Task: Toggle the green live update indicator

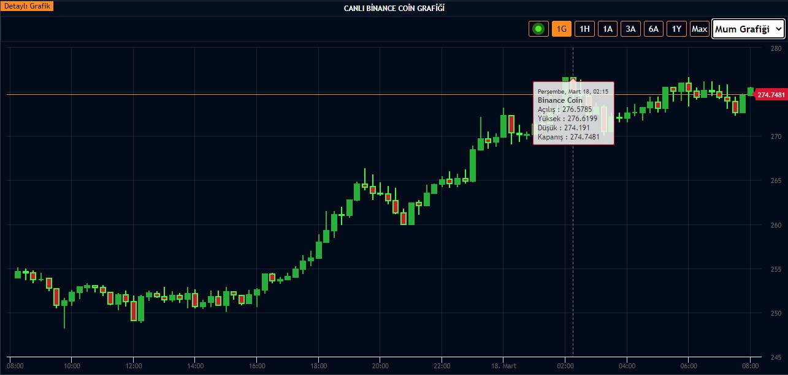Action: pos(538,29)
